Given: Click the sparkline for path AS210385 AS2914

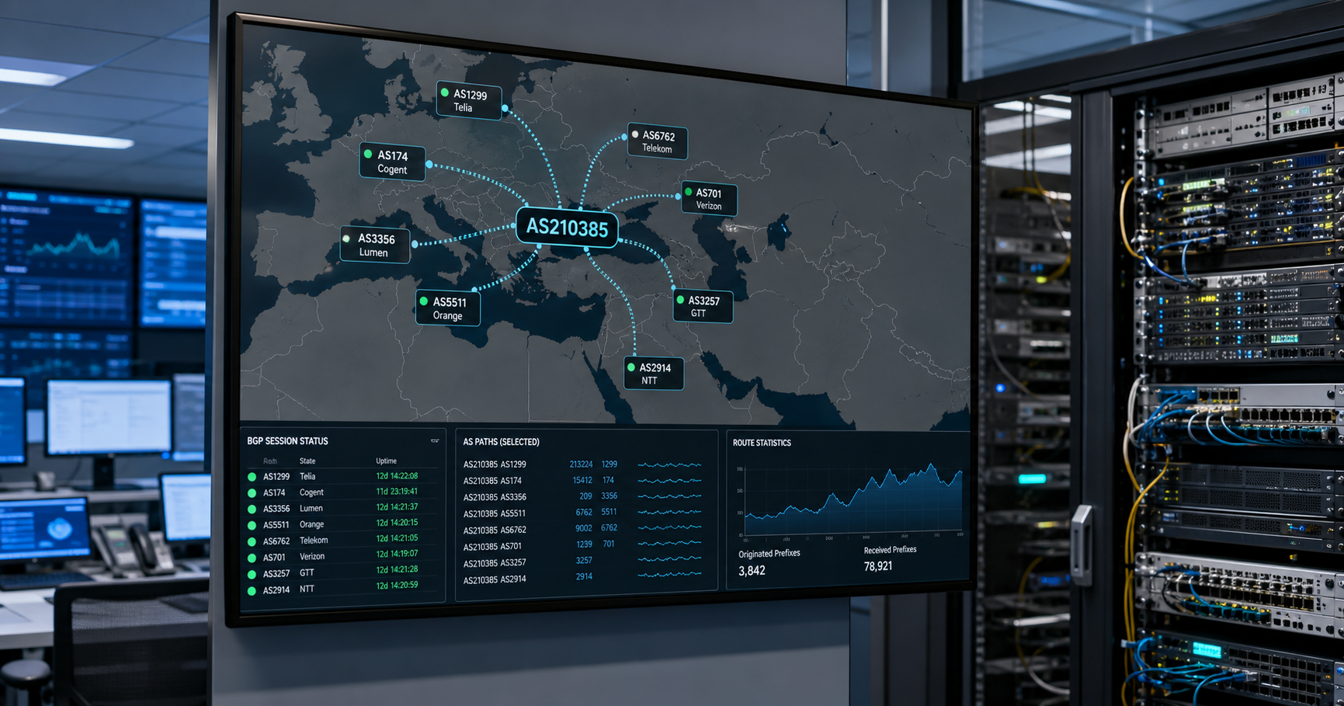Looking at the screenshot, I should [x=669, y=575].
